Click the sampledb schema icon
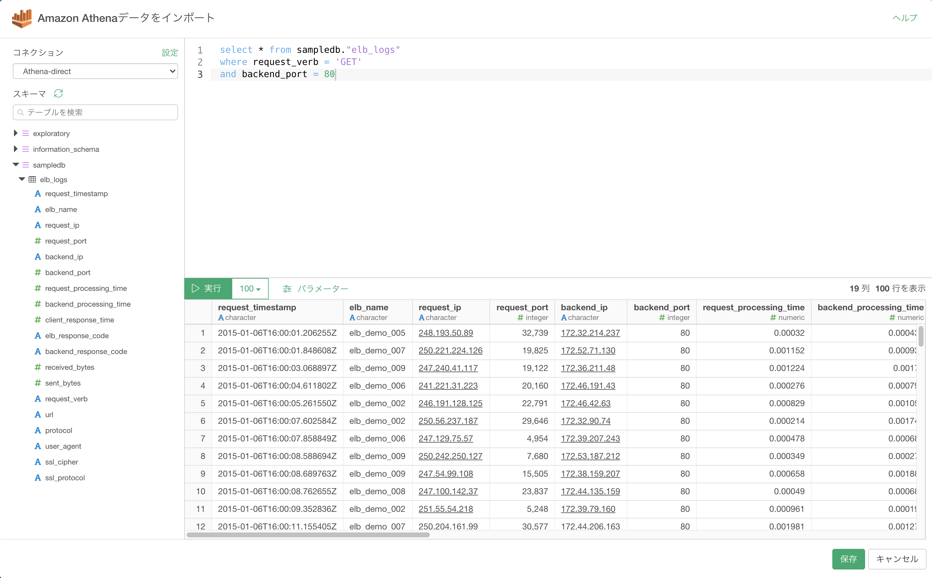 coord(26,165)
